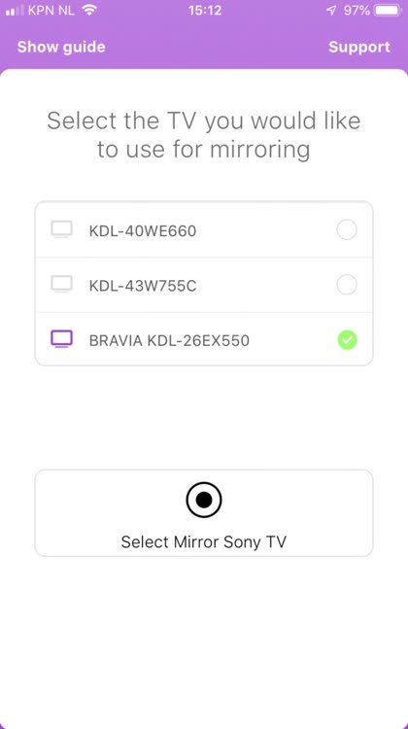This screenshot has width=408, height=729.
Task: Choose the BRAVIA KDL-26EX550 list entry
Action: coord(204,340)
